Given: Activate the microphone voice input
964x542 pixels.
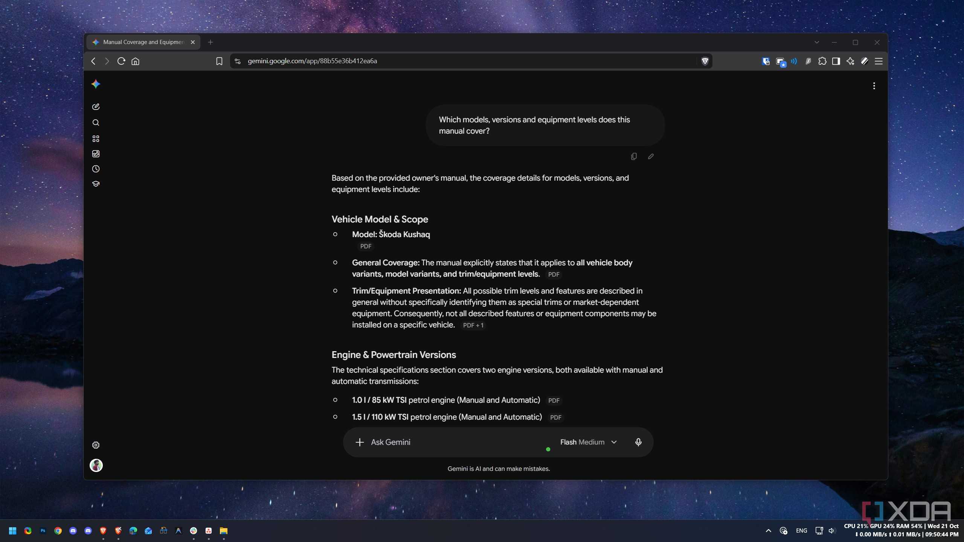Looking at the screenshot, I should coord(638,442).
